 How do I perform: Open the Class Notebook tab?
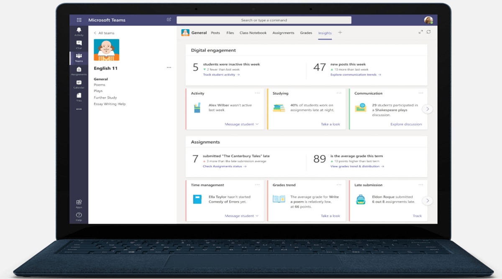coord(253,33)
